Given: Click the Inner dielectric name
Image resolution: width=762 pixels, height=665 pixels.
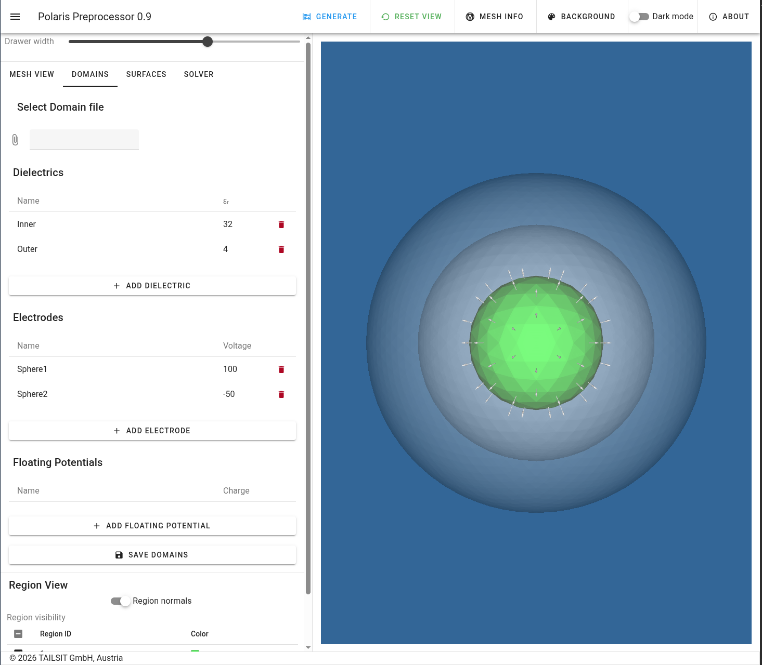Looking at the screenshot, I should coord(27,224).
